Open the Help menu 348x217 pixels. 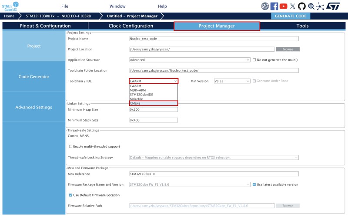[x=162, y=6]
